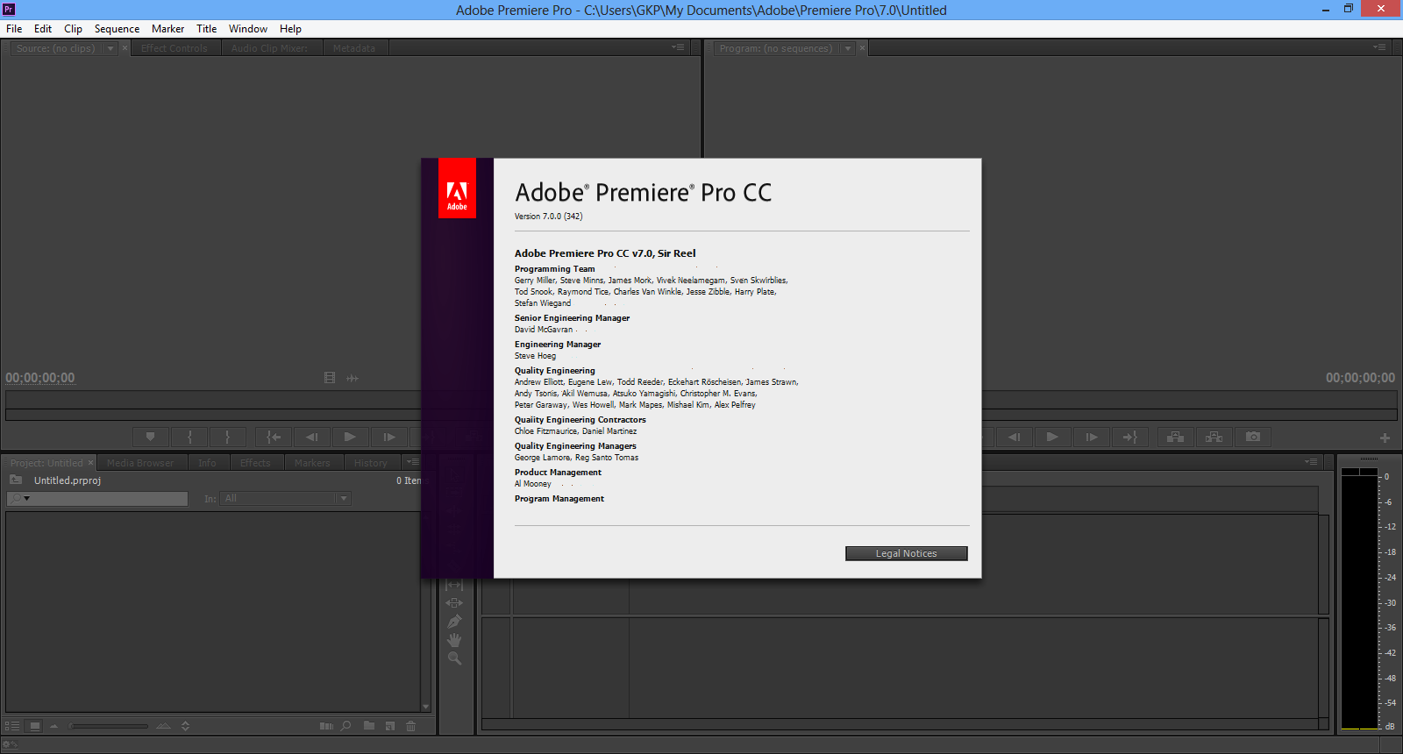Click the Extract button in Program monitor
This screenshot has height=754, width=1403.
pos(1214,437)
